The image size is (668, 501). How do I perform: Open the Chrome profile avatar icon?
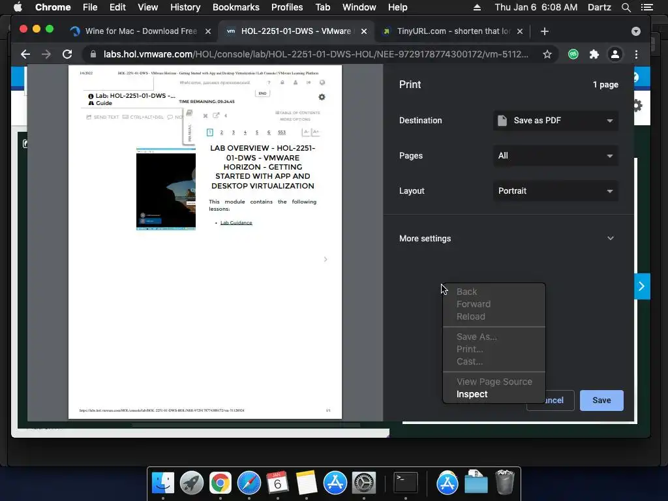(x=615, y=54)
